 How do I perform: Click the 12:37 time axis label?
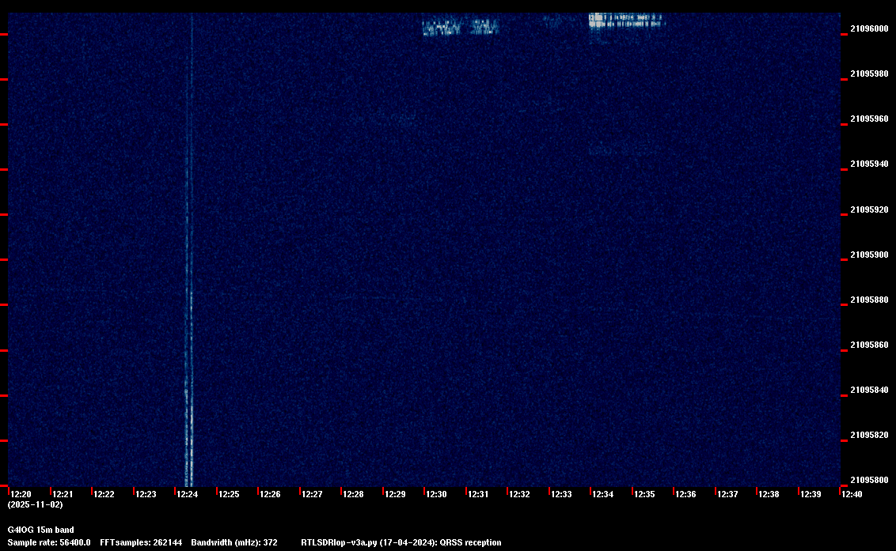point(727,494)
